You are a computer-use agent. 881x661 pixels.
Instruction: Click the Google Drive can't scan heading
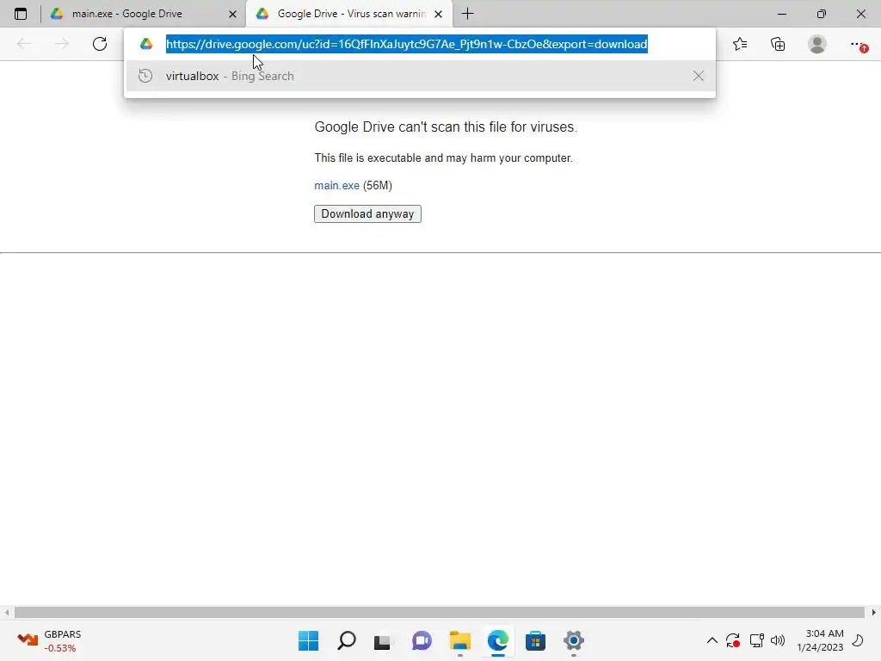point(446,127)
